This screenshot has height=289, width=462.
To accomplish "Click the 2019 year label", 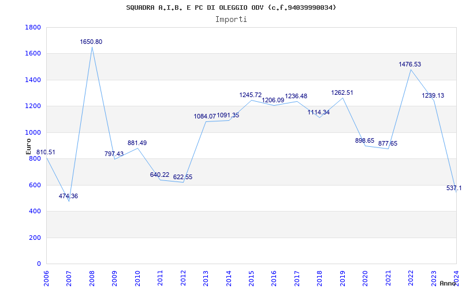I will click(342, 277).
